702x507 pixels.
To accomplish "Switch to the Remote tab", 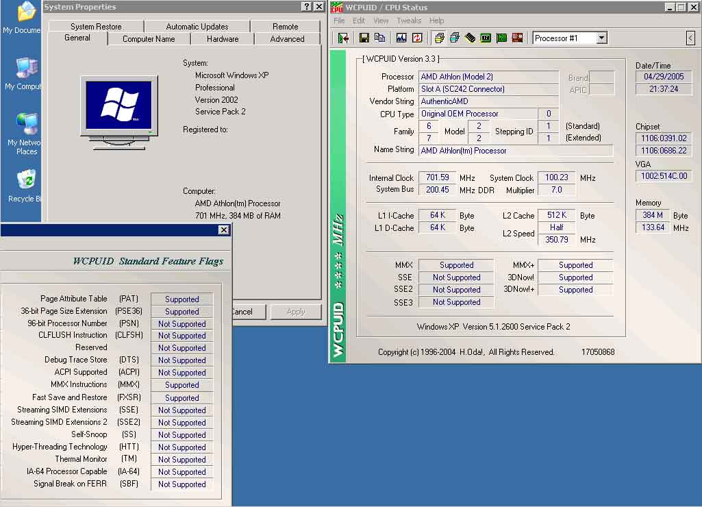I will (x=285, y=27).
